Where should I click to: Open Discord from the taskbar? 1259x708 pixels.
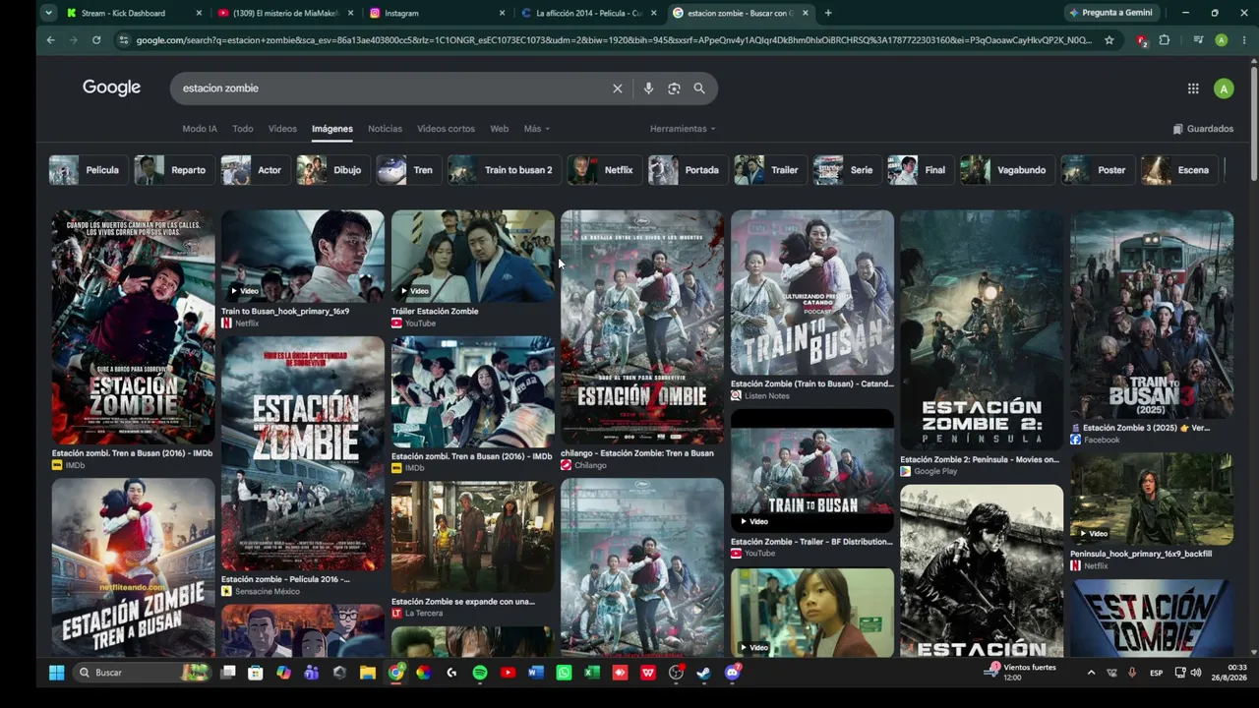pos(732,673)
